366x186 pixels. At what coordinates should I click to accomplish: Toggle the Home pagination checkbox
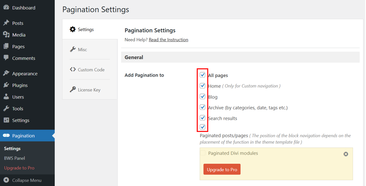pos(202,85)
